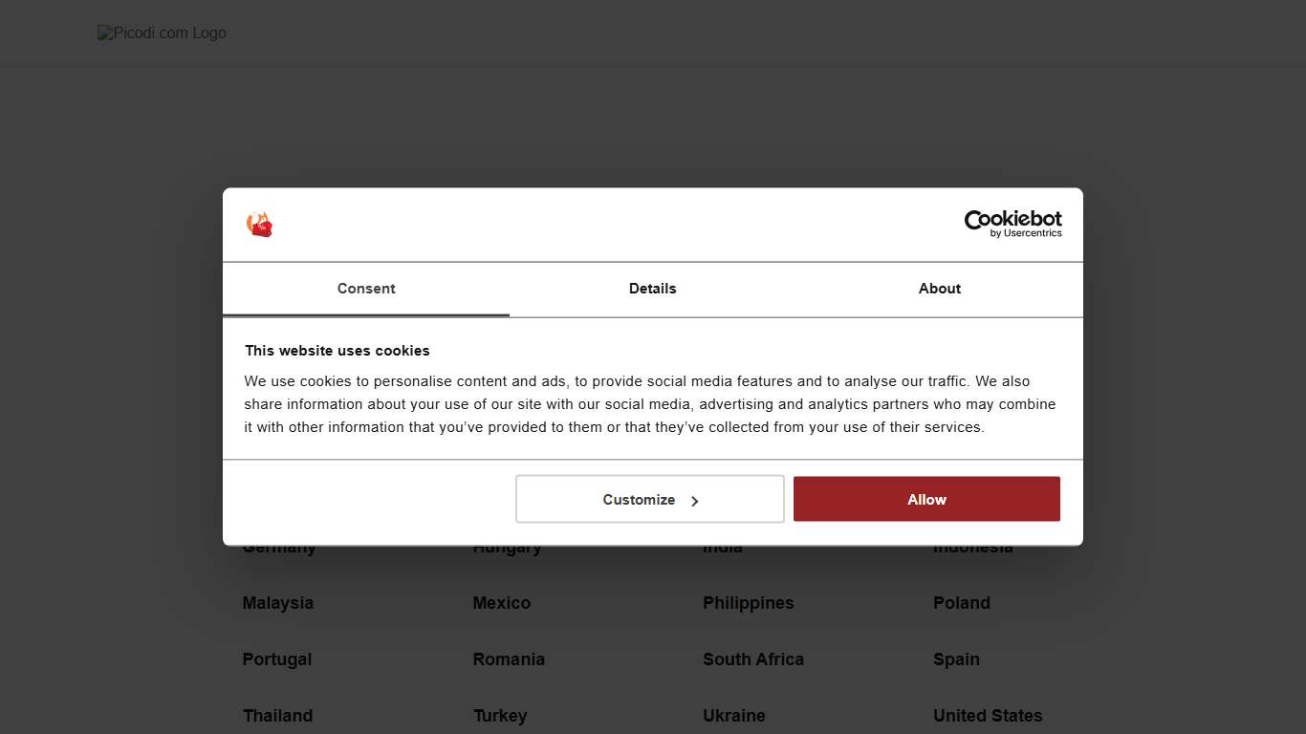Click the Picodi flame icon in the dialog

(x=259, y=224)
